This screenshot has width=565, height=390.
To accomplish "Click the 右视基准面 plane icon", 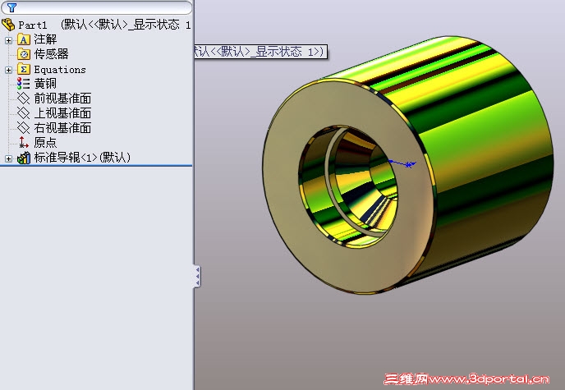I will [x=24, y=128].
